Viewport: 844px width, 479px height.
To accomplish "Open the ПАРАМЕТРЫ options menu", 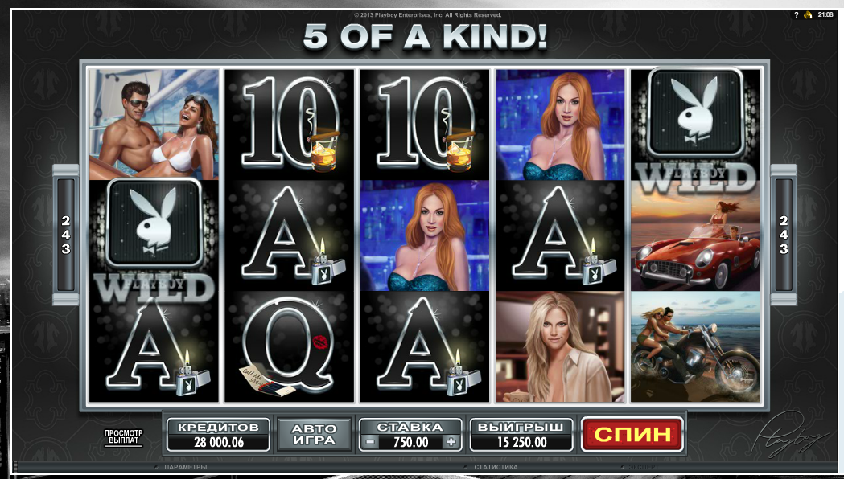I will (185, 467).
